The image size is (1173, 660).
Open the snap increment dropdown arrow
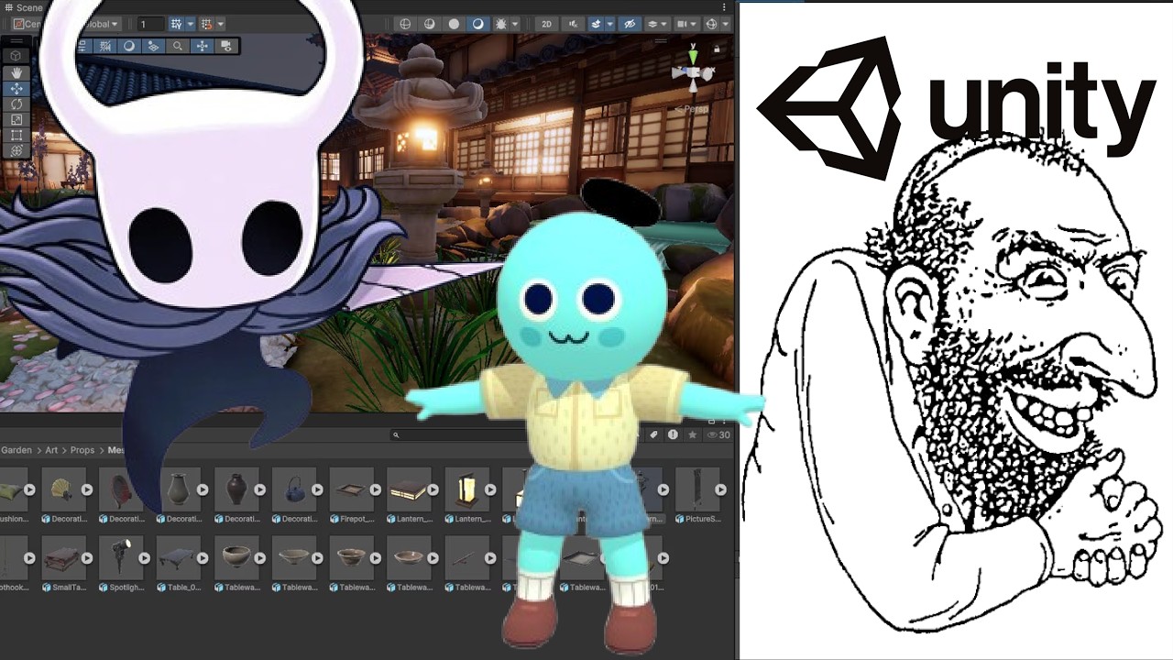[221, 24]
